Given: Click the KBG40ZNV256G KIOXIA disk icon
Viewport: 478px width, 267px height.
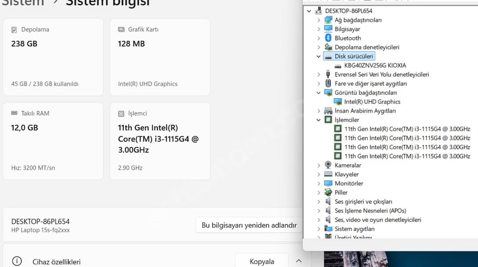Looking at the screenshot, I should (x=338, y=66).
